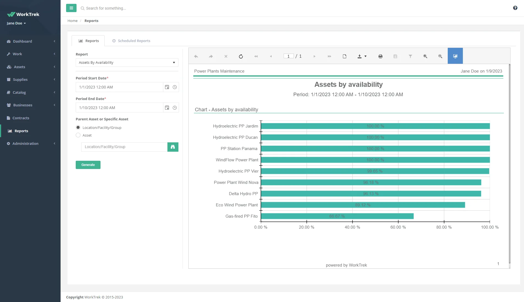The height and width of the screenshot is (302, 524).
Task: Click the PP Station Panama label
Action: pyautogui.click(x=239, y=149)
